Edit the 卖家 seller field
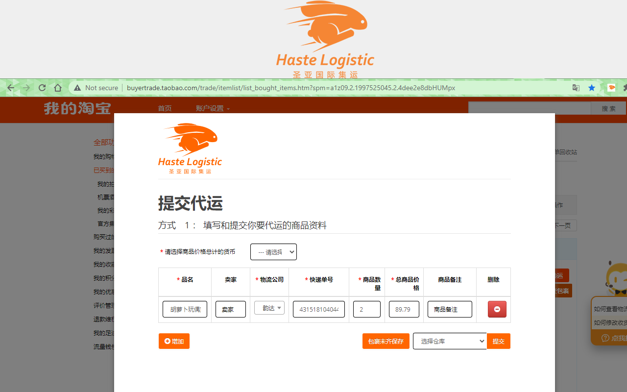This screenshot has width=627, height=392. pyautogui.click(x=231, y=309)
